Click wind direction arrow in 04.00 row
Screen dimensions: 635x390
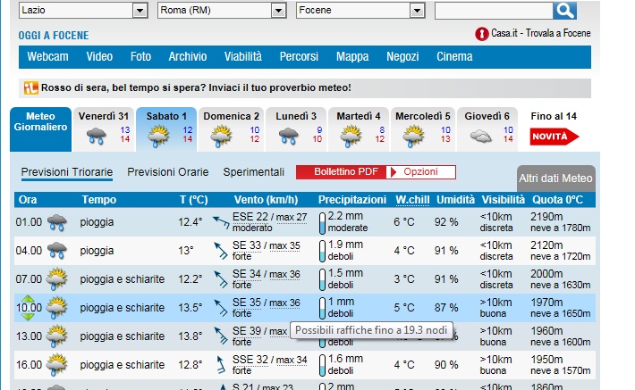point(219,252)
